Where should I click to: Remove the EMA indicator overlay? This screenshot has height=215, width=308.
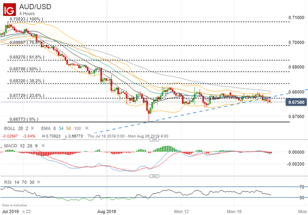tap(87, 128)
